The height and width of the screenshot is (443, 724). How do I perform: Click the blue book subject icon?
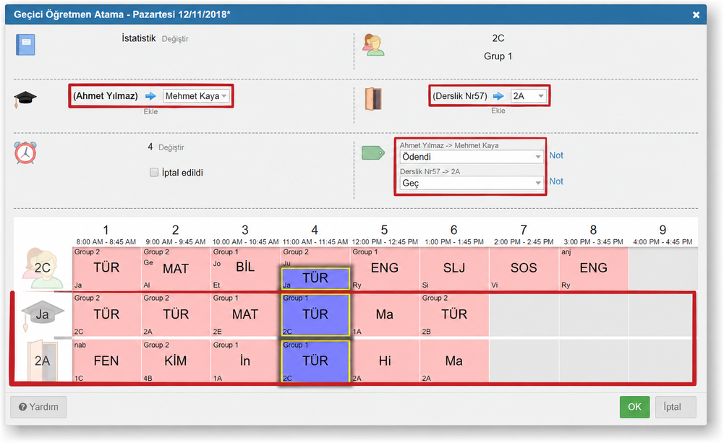click(x=25, y=45)
